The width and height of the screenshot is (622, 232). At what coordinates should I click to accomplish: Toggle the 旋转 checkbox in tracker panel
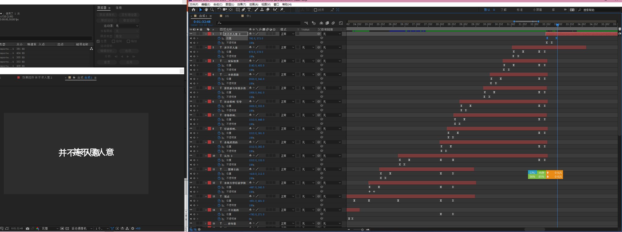[x=113, y=41]
